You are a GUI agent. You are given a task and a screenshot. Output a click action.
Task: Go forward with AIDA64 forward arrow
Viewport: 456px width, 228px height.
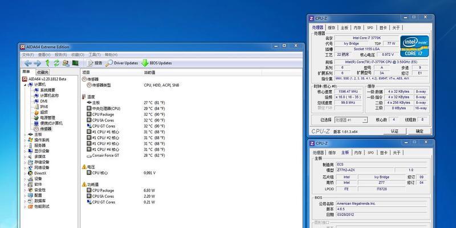click(37, 63)
